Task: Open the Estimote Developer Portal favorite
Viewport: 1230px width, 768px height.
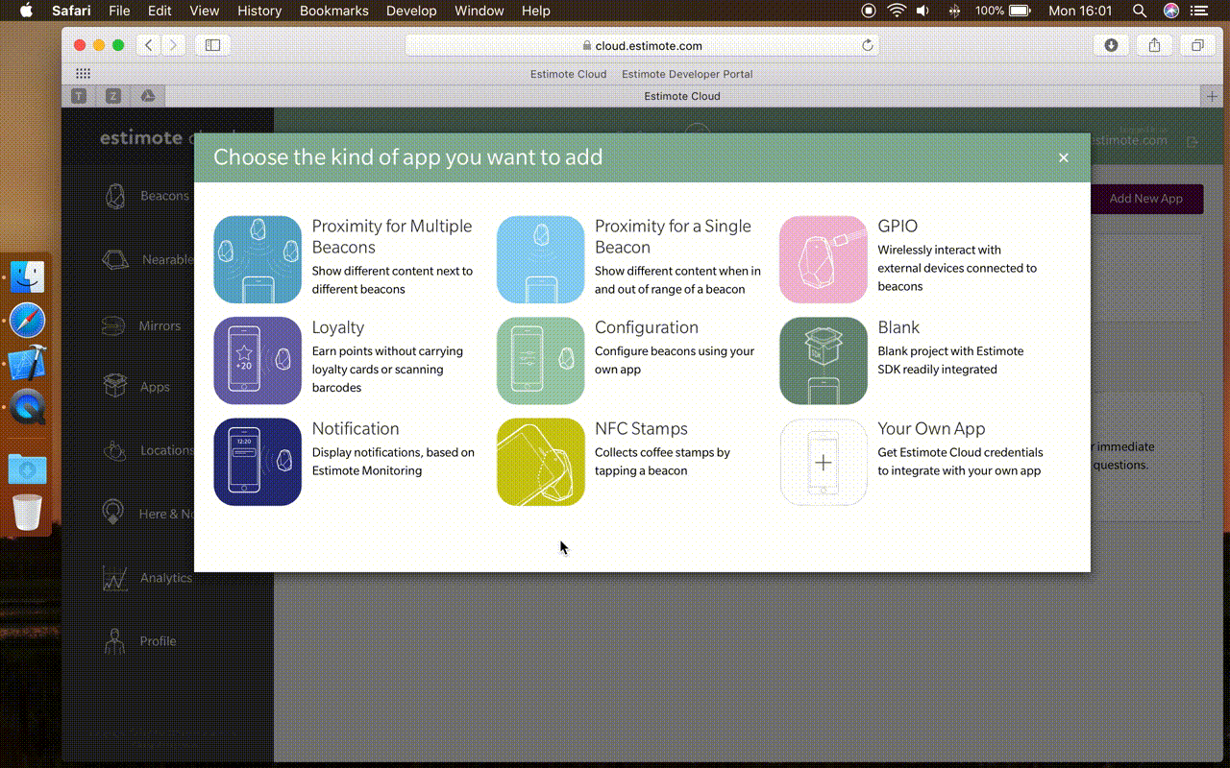Action: coord(687,74)
